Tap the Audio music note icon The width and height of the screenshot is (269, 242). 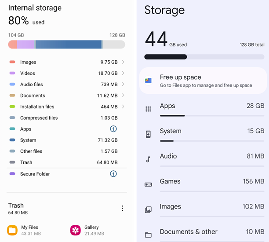click(148, 159)
